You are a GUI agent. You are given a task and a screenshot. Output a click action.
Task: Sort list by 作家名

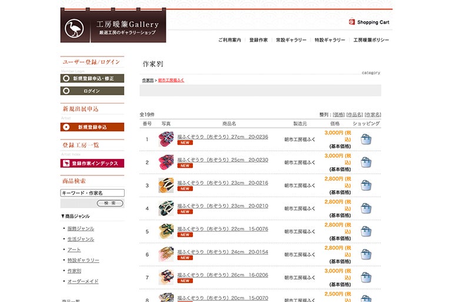point(372,115)
